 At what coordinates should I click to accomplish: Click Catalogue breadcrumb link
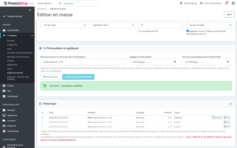pos(42,9)
